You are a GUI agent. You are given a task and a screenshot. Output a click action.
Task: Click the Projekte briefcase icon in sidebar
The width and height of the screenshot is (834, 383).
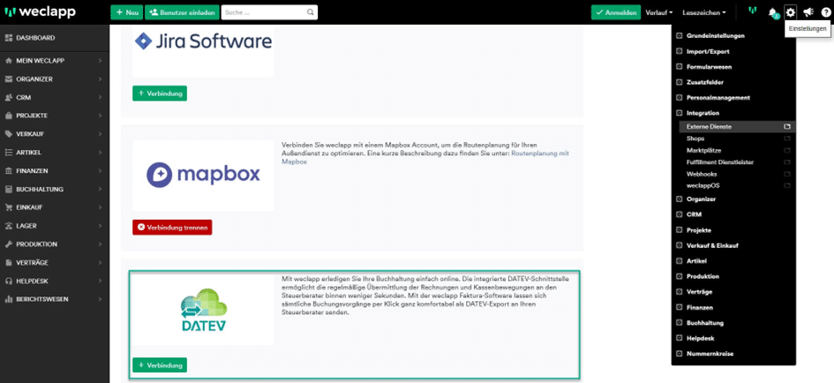(8, 116)
